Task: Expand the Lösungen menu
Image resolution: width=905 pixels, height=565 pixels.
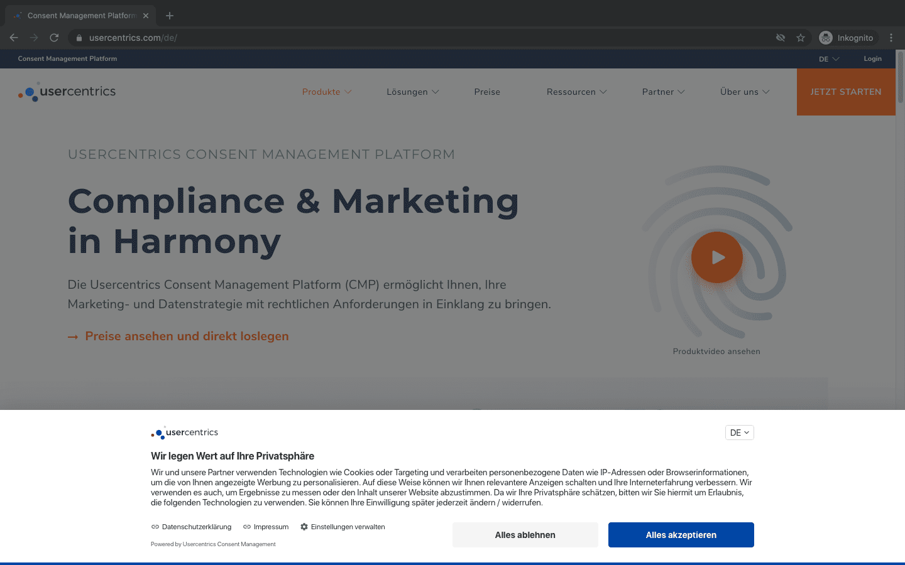Action: coord(413,92)
